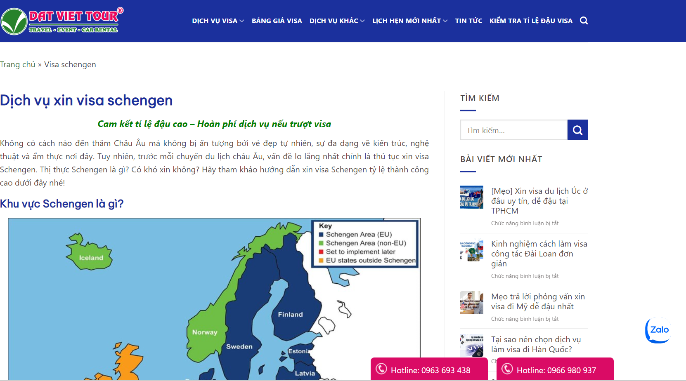686x381 pixels.
Task: Navigate to Trang chủ via breadcrumb link
Action: pyautogui.click(x=18, y=64)
